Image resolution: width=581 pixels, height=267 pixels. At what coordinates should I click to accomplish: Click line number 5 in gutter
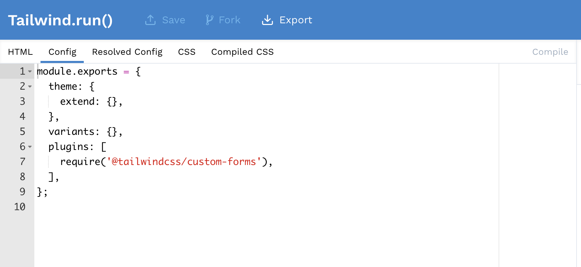click(22, 131)
